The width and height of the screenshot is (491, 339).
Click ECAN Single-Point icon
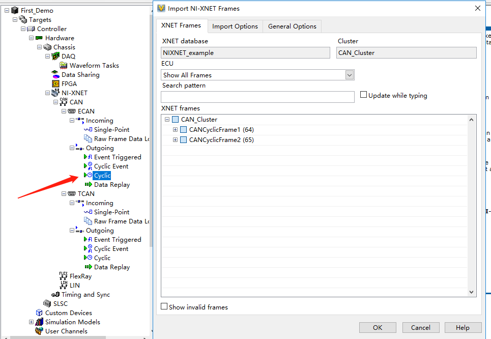point(88,129)
